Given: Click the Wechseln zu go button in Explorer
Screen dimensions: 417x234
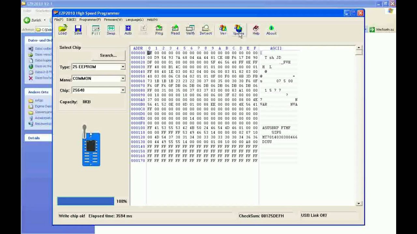Looking at the screenshot, I should (x=381, y=30).
